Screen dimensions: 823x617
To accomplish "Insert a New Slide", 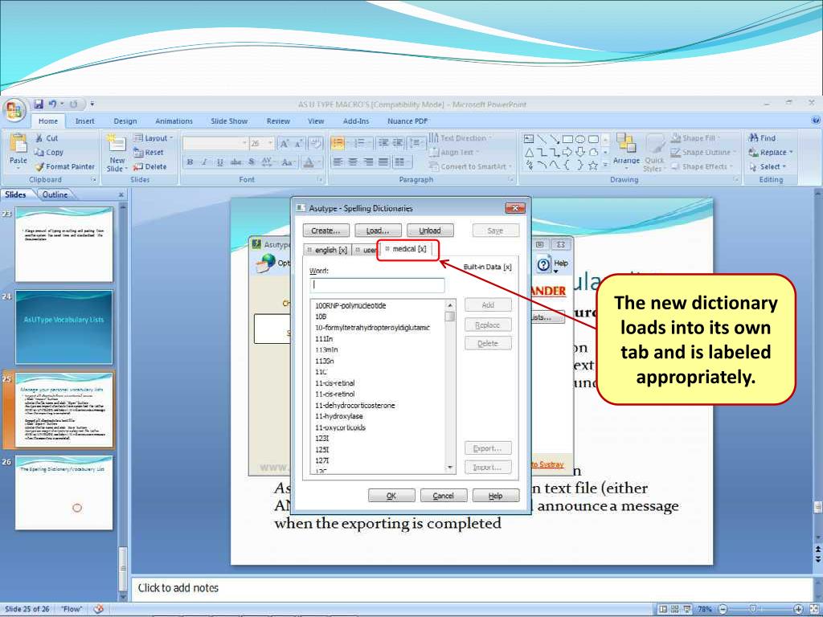I will click(x=117, y=153).
